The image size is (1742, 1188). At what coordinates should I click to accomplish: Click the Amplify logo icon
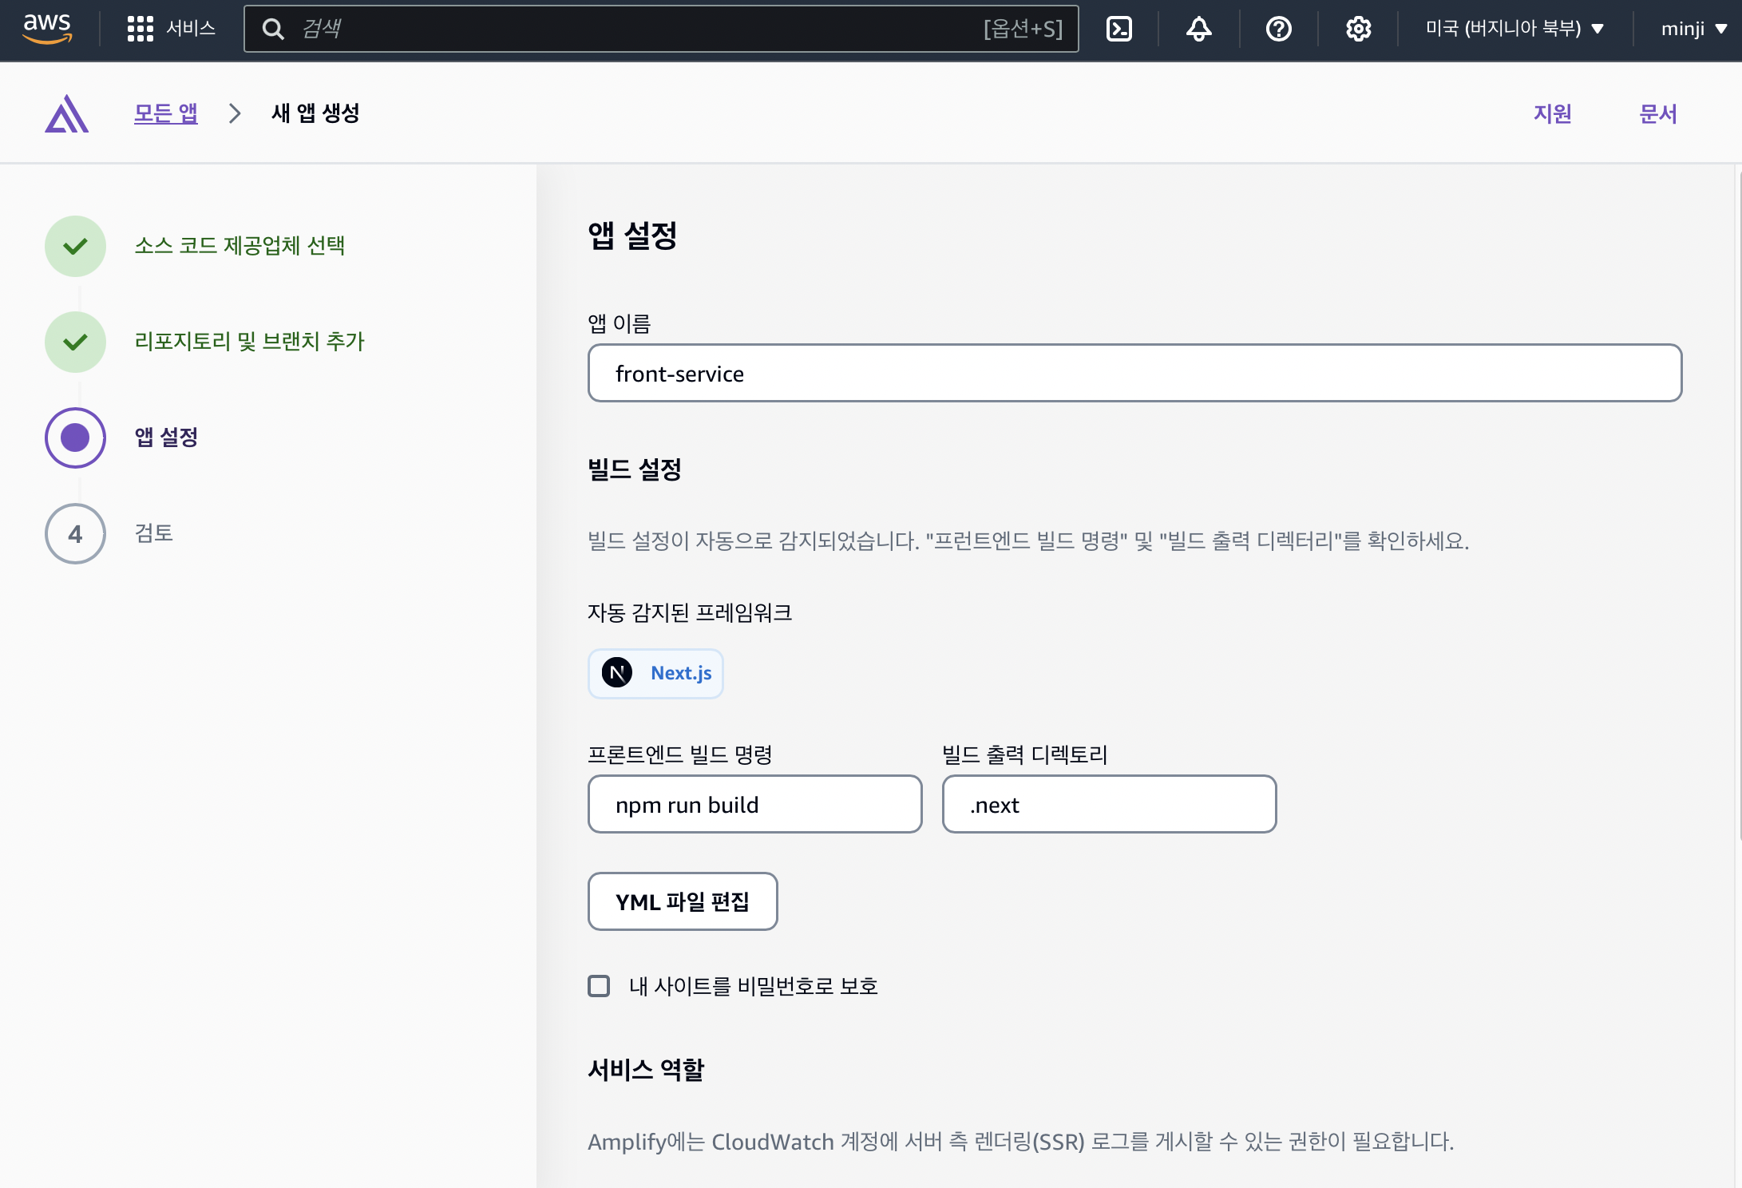67,113
